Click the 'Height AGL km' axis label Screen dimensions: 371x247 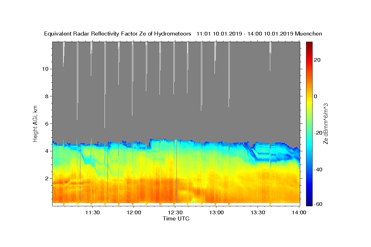click(x=36, y=123)
